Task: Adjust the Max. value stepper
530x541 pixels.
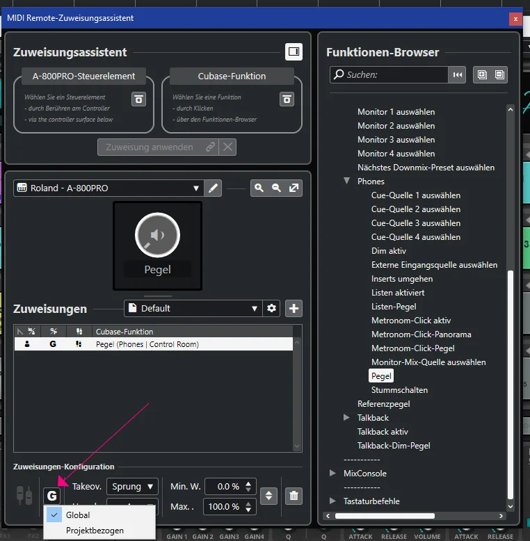Action: click(x=248, y=507)
